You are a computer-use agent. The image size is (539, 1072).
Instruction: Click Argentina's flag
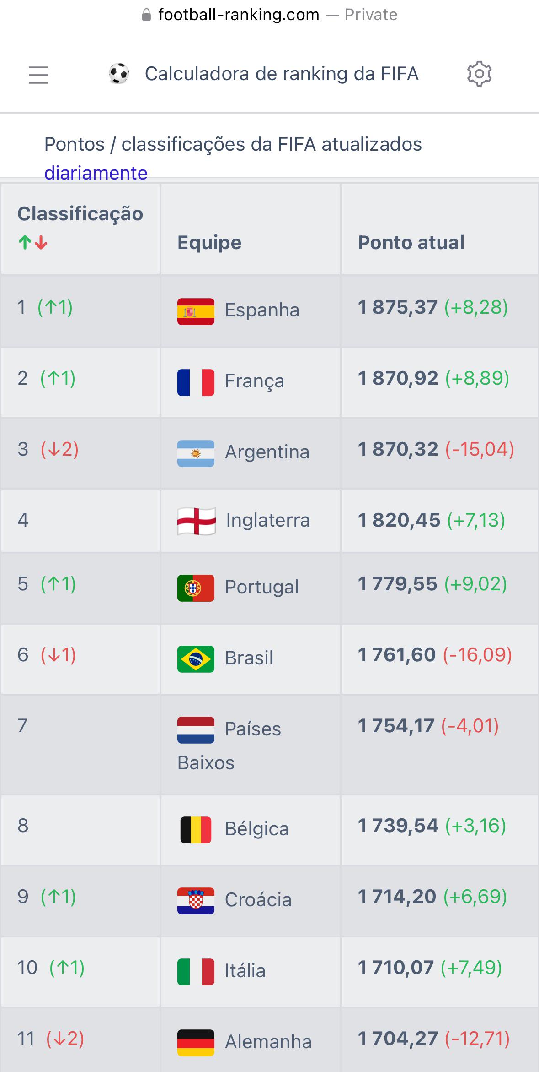click(x=195, y=452)
